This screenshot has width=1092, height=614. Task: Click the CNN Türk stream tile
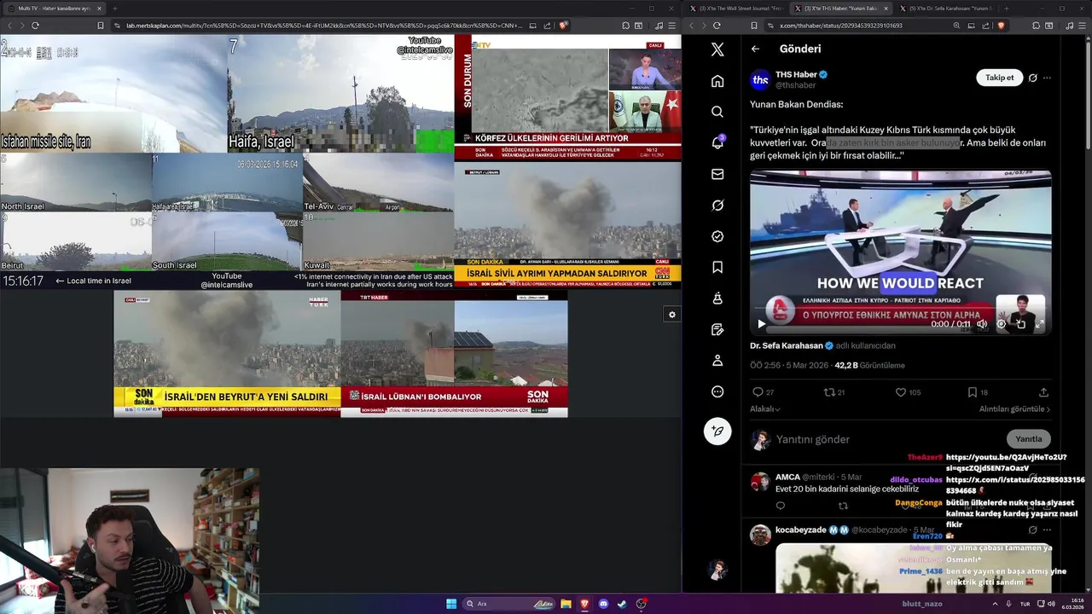(x=567, y=223)
